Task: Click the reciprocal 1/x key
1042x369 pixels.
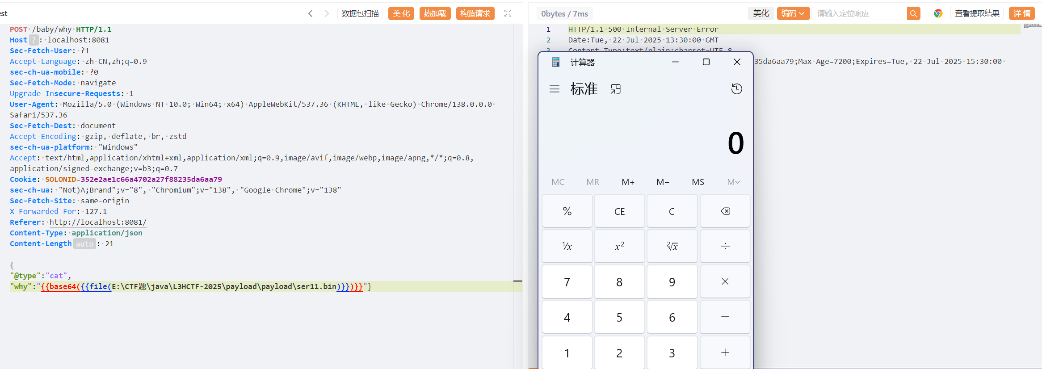Action: pos(567,246)
